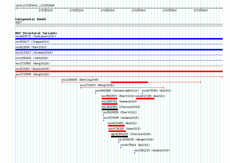Screen dimensions: 230x163
Task: Click the blue tick under nsv6075814
Action: tap(121, 147)
